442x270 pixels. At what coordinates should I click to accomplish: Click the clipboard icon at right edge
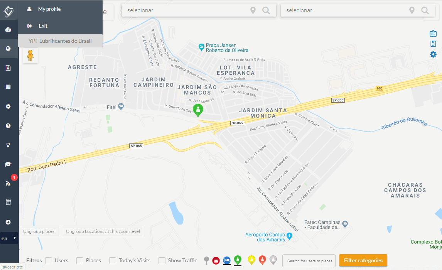[x=433, y=34]
